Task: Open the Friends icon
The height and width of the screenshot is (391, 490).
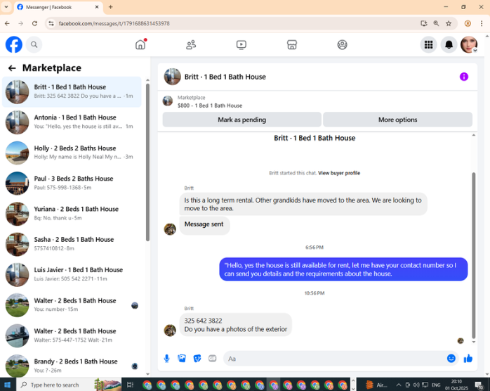Action: coord(191,45)
